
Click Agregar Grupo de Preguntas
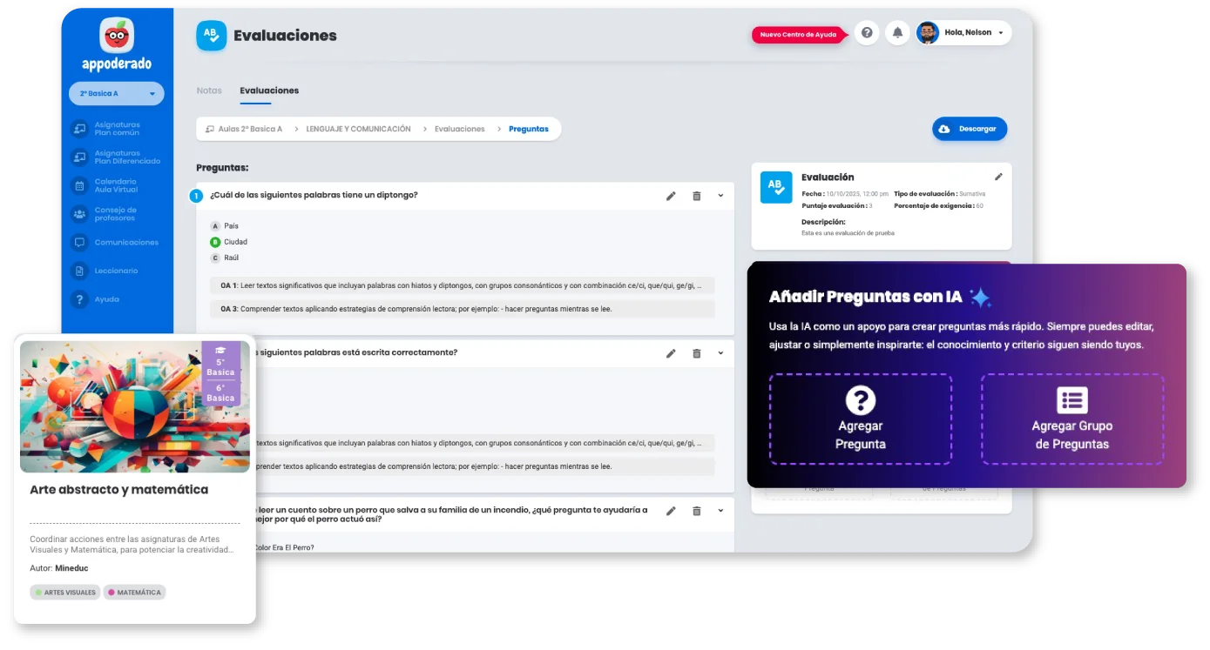[x=1072, y=419]
